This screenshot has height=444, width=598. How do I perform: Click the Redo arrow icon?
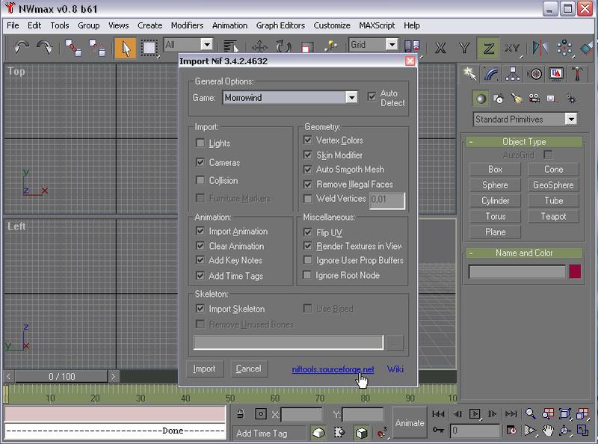pyautogui.click(x=45, y=48)
